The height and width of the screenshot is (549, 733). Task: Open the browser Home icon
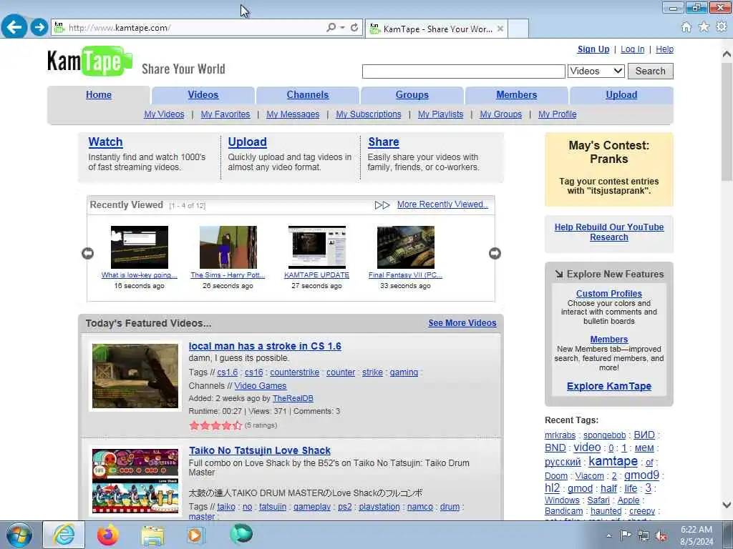click(686, 28)
